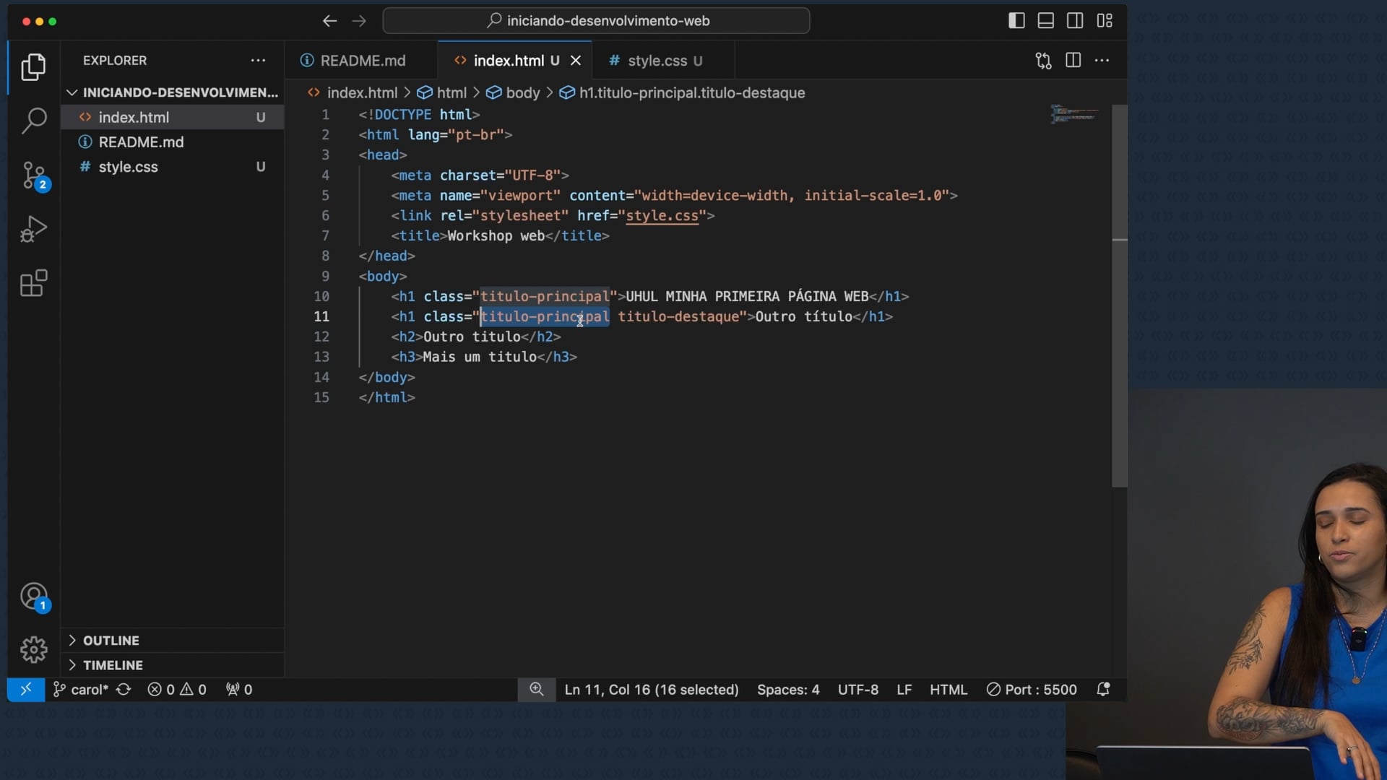Screen dimensions: 1387x780
Task: Click the open changes compare icon
Action: tap(1043, 61)
